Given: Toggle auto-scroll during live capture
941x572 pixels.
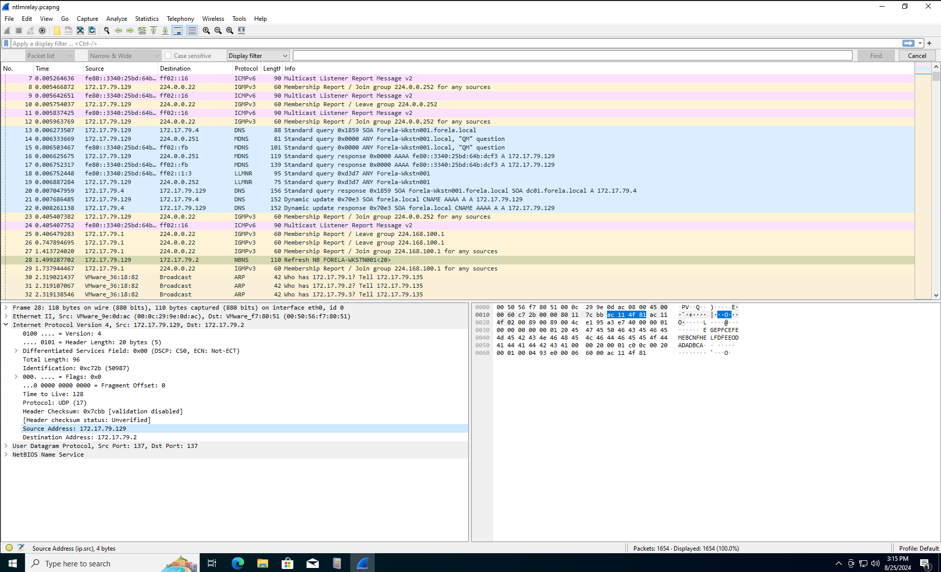Looking at the screenshot, I should 177,31.
